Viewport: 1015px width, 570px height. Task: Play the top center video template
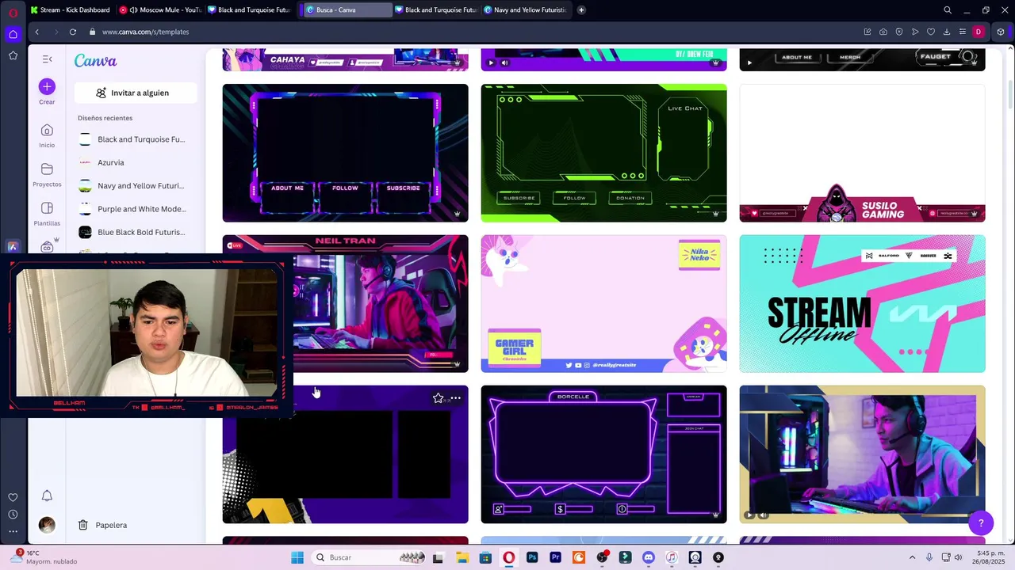[491, 63]
